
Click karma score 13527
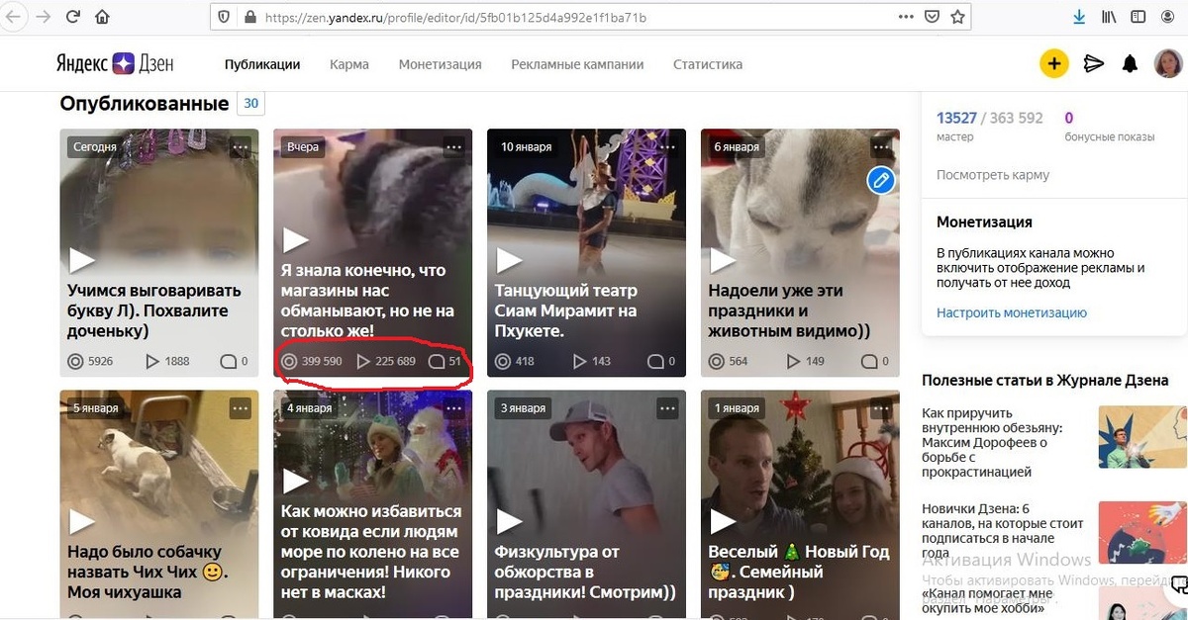[x=956, y=118]
